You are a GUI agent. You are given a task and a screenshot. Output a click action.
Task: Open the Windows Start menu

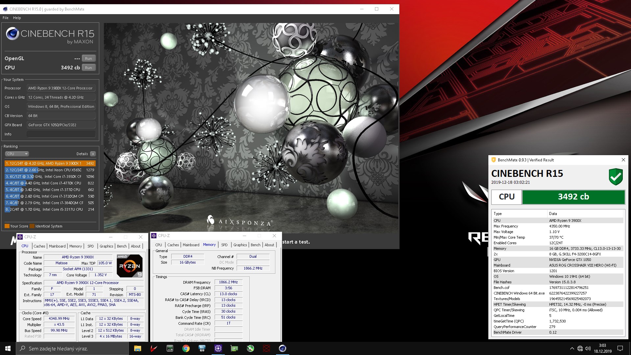coord(8,348)
